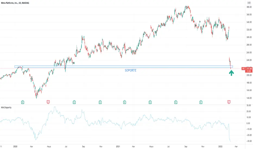The height and width of the screenshot is (149, 253).
Task: Click the -20.00 indicator scale label
Action: pyautogui.click(x=248, y=135)
